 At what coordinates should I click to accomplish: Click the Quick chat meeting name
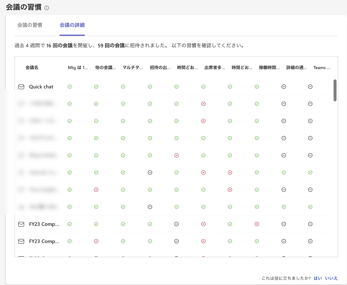click(x=41, y=87)
